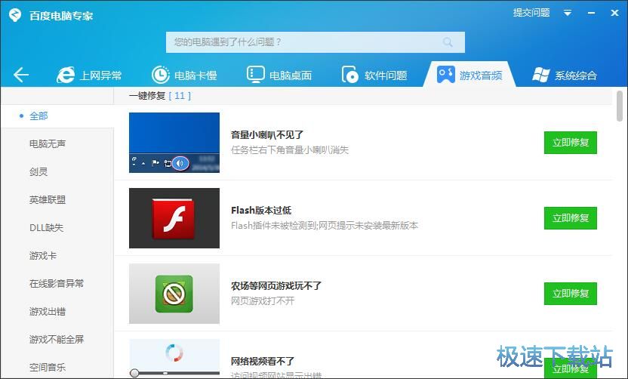Click the clock icon for 电脑卡慢
The image size is (628, 379).
[x=161, y=75]
